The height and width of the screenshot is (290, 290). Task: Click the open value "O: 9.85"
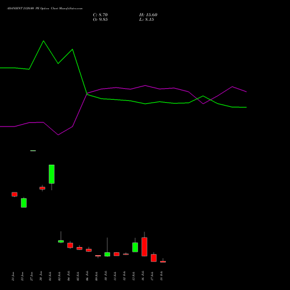(100, 20)
